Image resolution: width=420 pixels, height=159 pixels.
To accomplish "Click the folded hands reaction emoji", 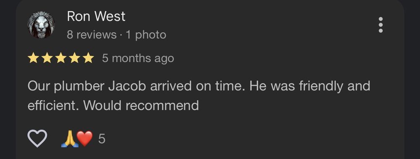I will pyautogui.click(x=70, y=139).
